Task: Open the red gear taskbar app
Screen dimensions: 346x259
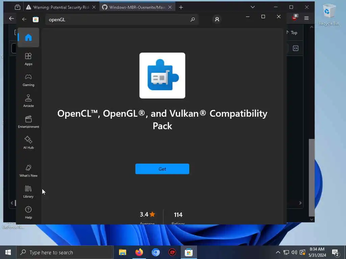Action: (172, 252)
